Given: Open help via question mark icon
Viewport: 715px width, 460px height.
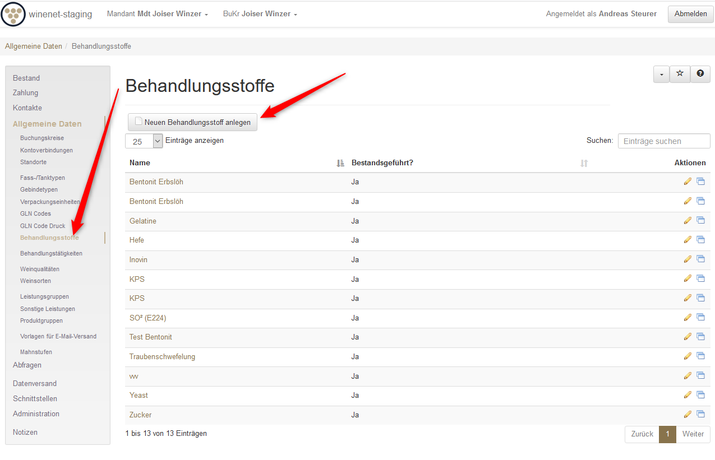Looking at the screenshot, I should coord(700,74).
